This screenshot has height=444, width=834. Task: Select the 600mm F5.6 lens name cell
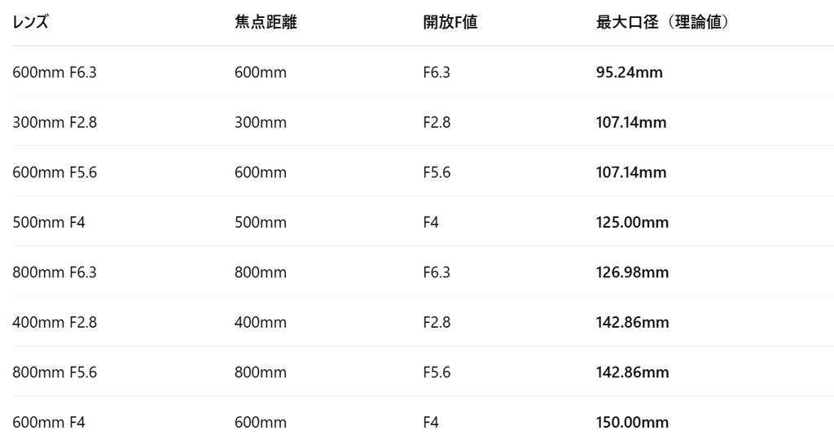[x=55, y=172]
